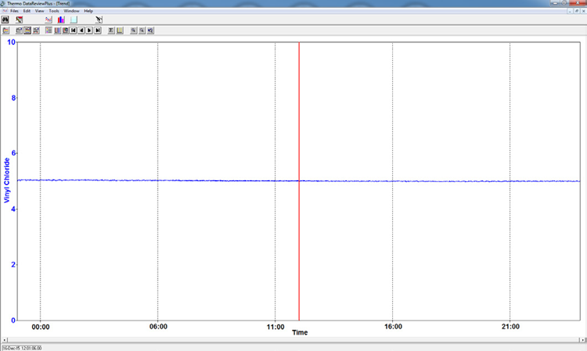Step forward one period with right arrow
587x351 pixels.
pyautogui.click(x=90, y=31)
